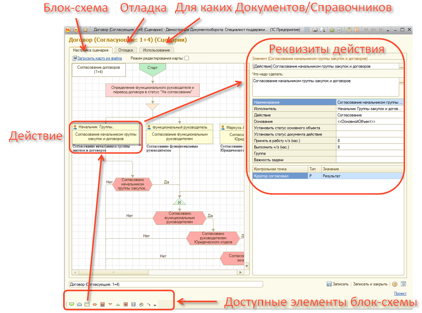This screenshot has width=422, height=313.
Task: Open the 1C main menu dropdown button
Action: 76,30
